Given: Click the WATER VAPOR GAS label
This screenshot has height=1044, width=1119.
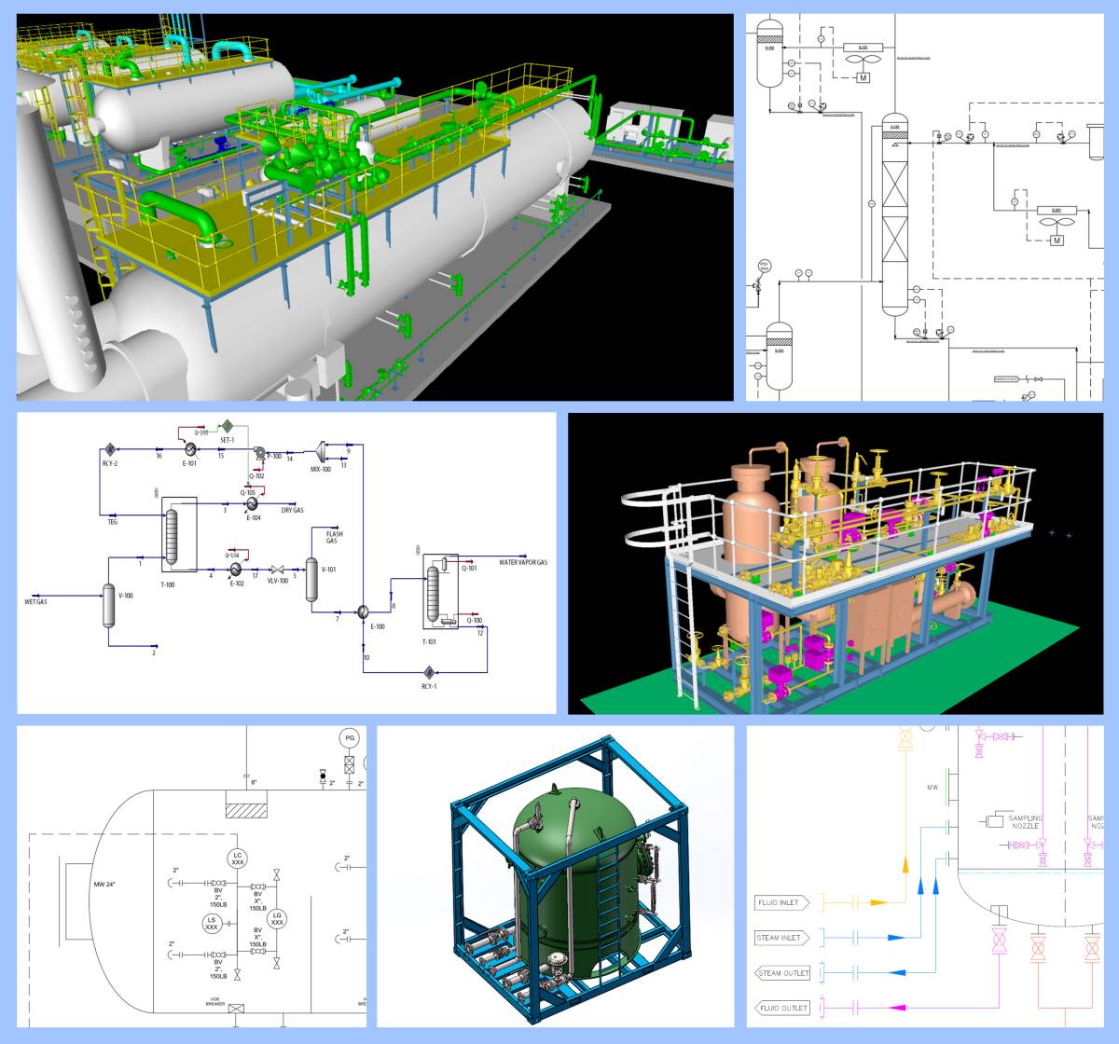Looking at the screenshot, I should click(523, 562).
